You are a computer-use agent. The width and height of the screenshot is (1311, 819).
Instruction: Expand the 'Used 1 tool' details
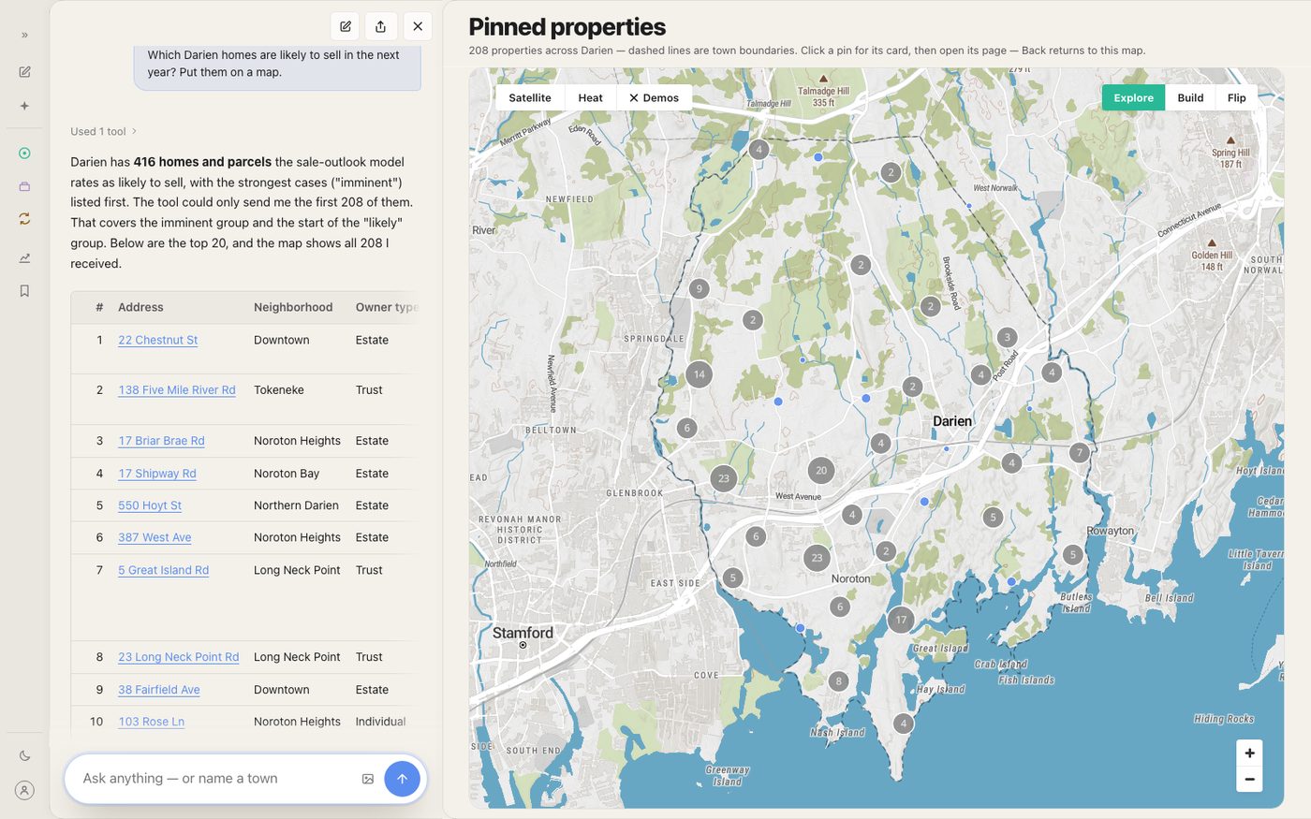[104, 132]
